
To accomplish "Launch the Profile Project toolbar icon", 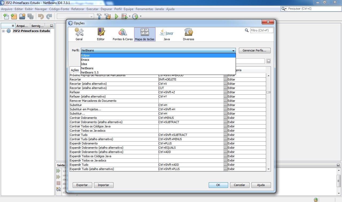I will (135, 16).
